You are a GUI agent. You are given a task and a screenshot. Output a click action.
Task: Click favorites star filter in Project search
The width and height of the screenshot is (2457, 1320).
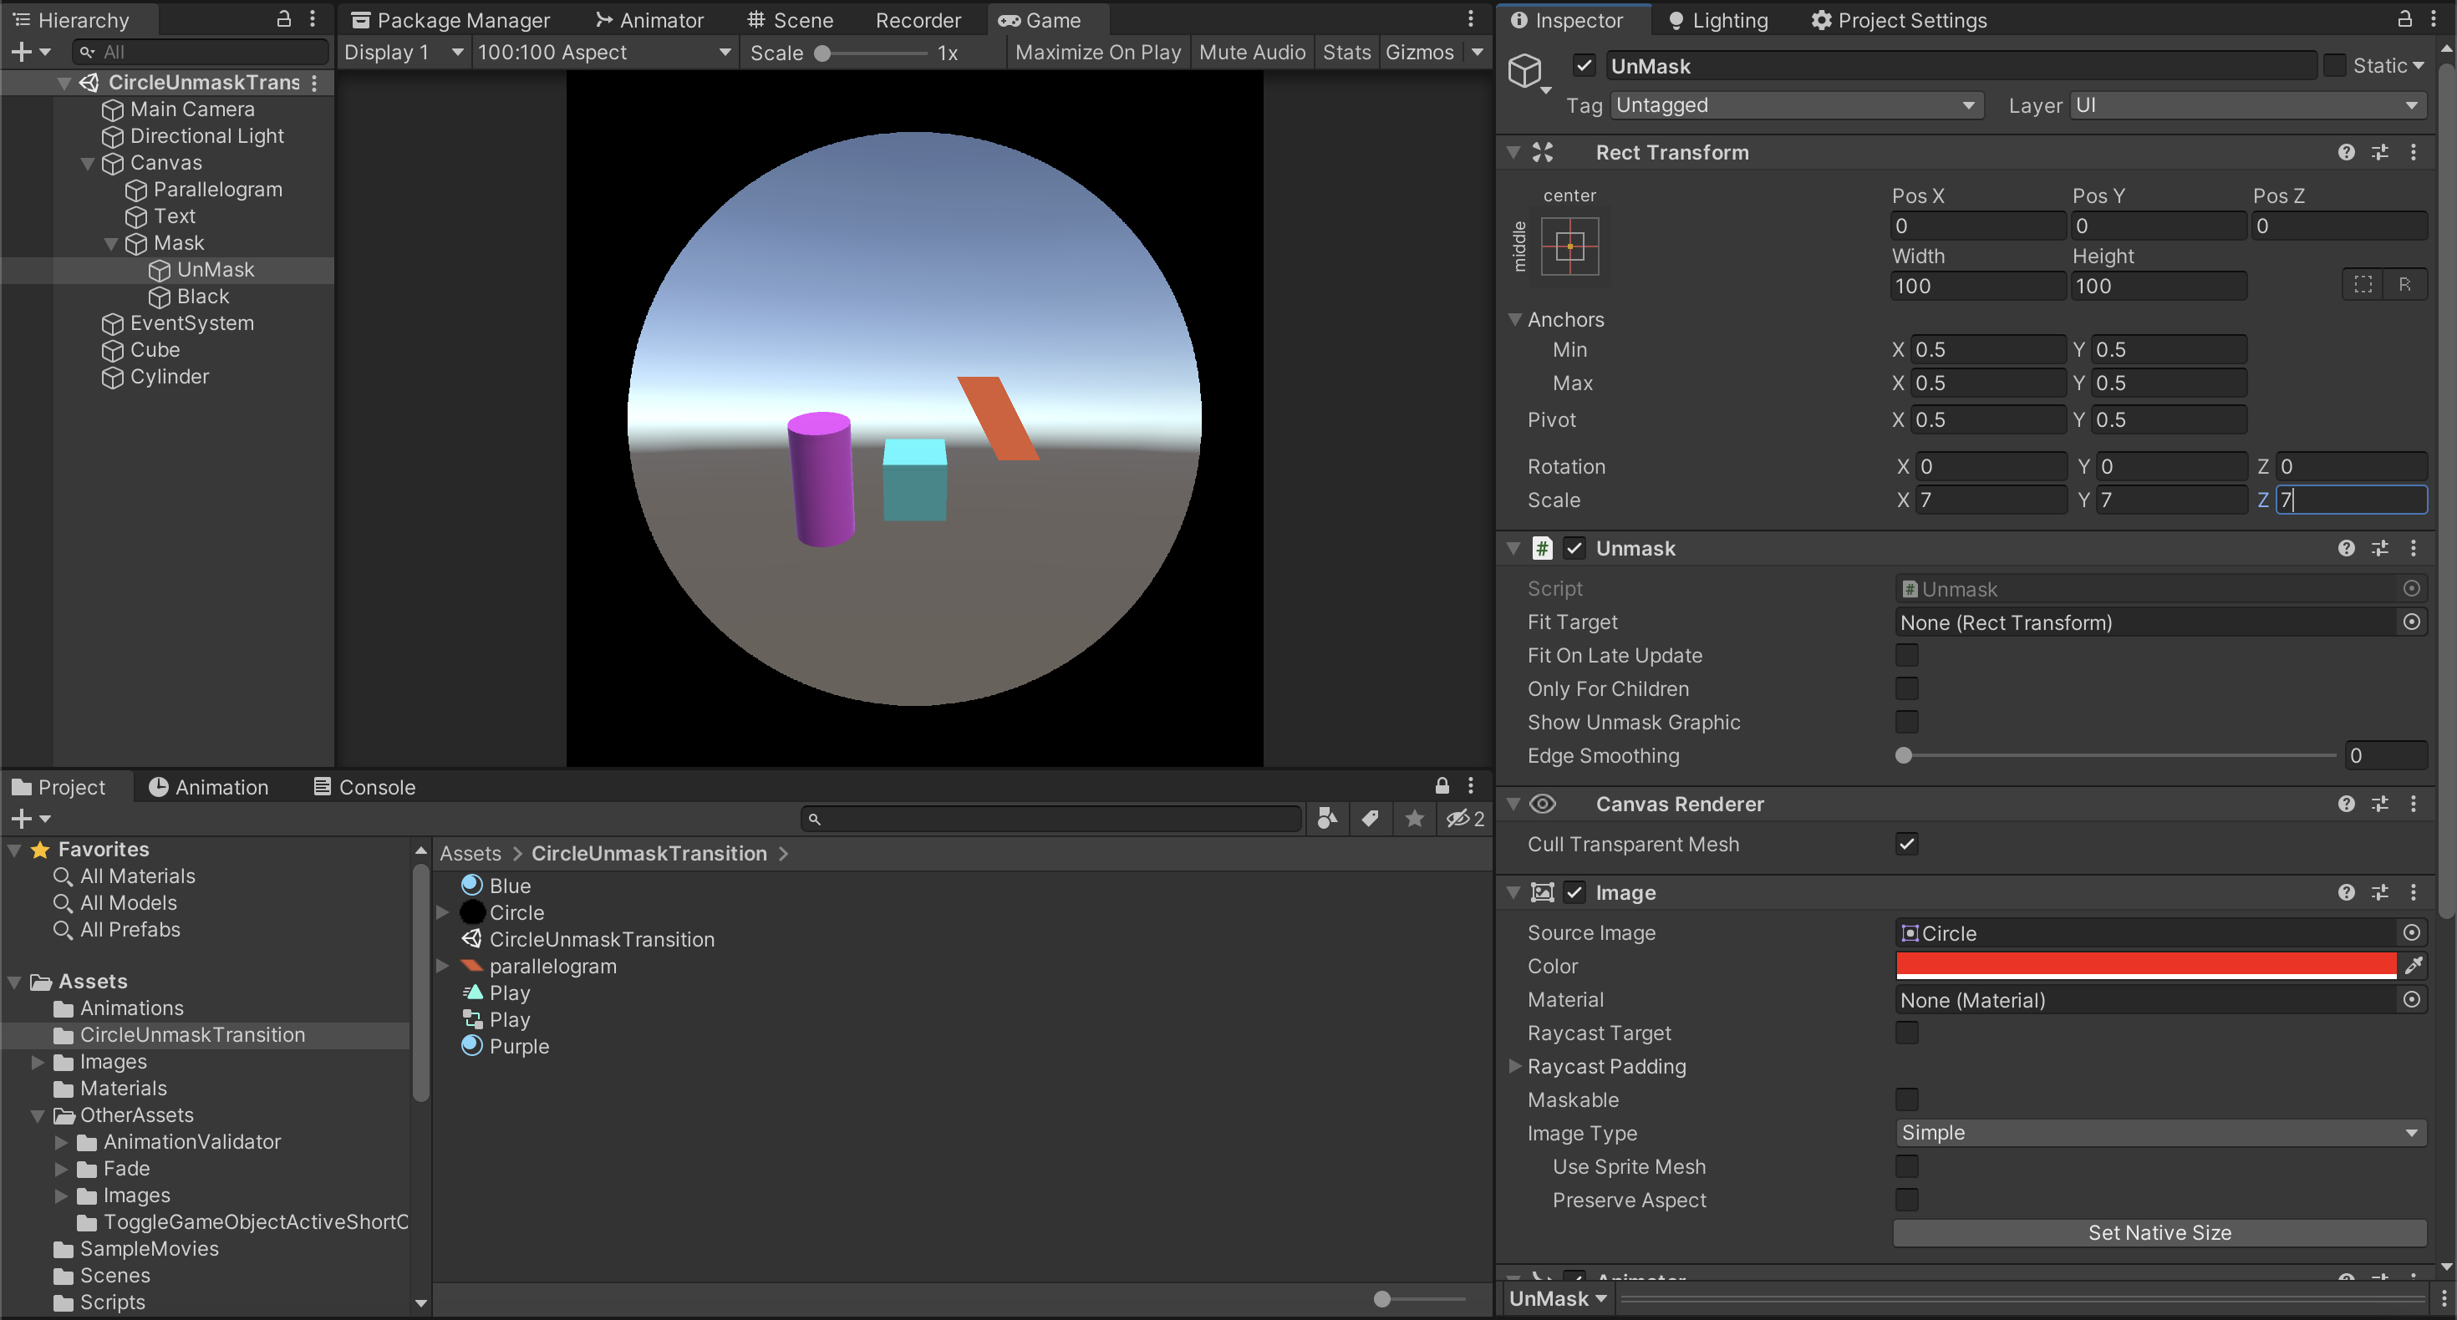(1415, 819)
